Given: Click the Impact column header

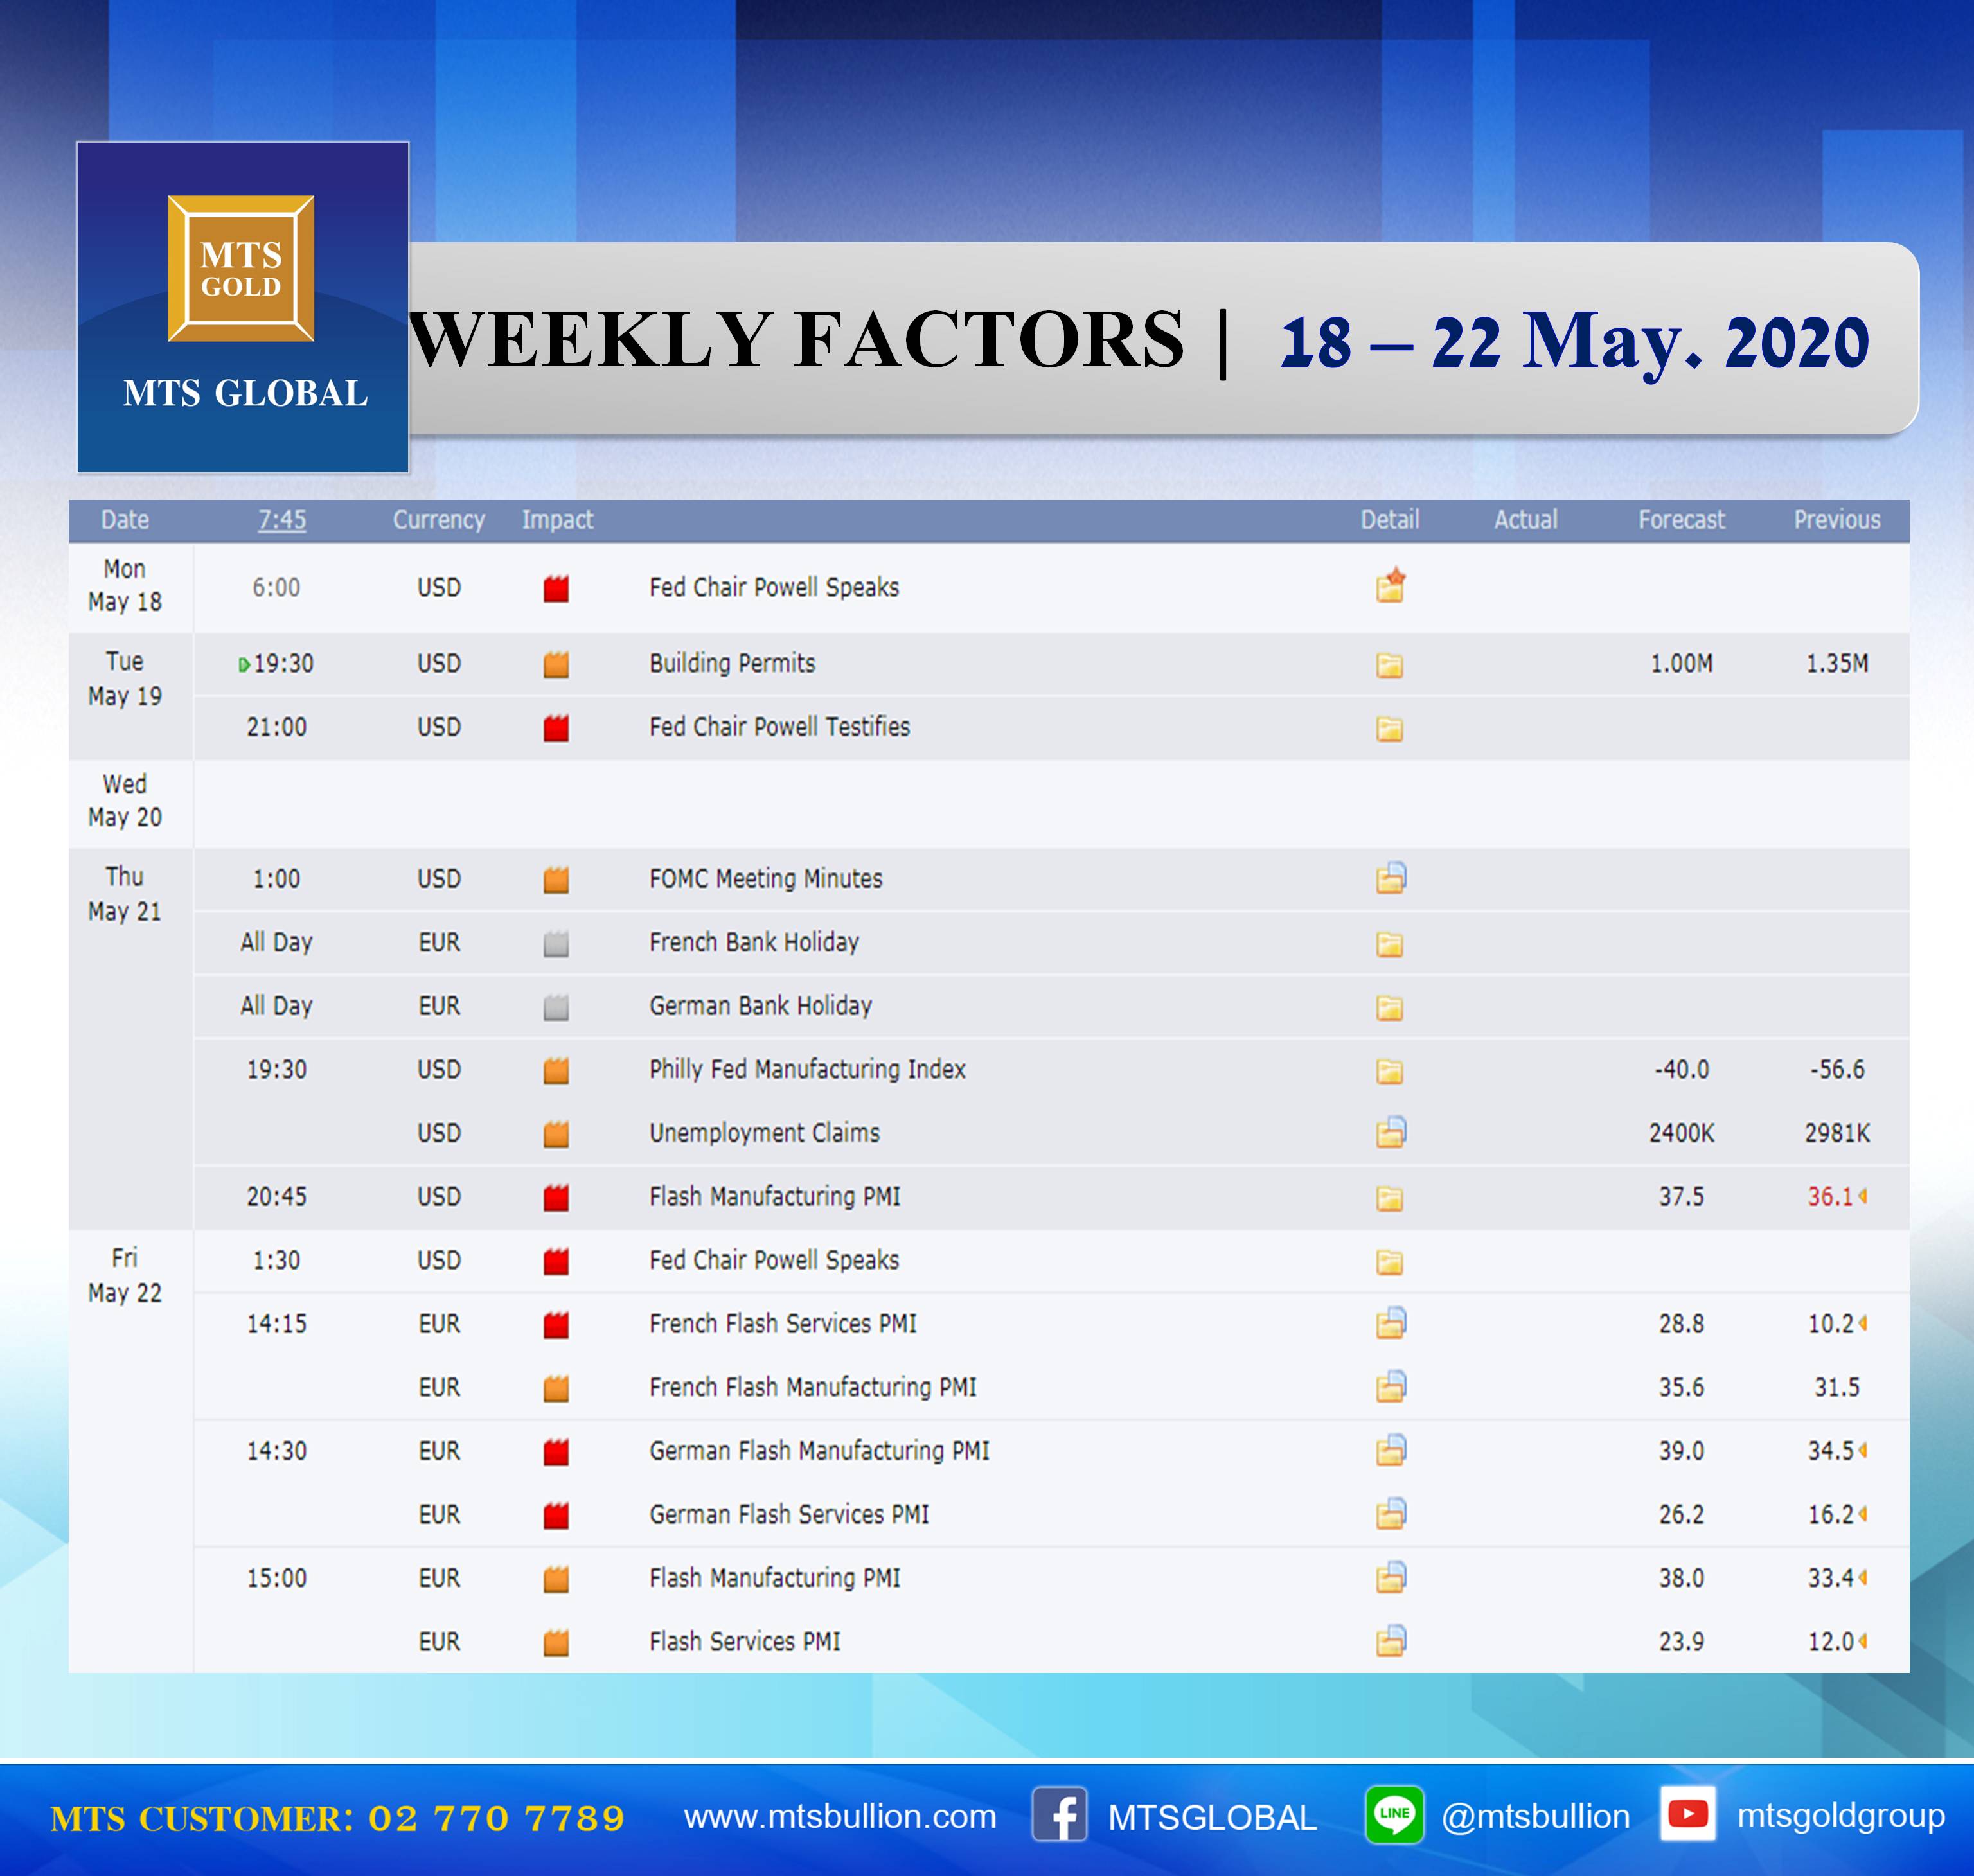Looking at the screenshot, I should click(x=557, y=520).
